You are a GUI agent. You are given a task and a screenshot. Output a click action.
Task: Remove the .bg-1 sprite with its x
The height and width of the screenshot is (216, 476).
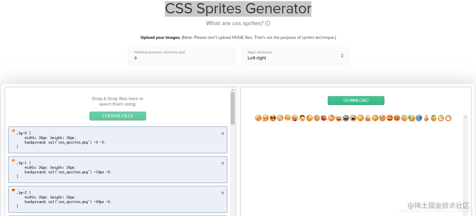(223, 163)
